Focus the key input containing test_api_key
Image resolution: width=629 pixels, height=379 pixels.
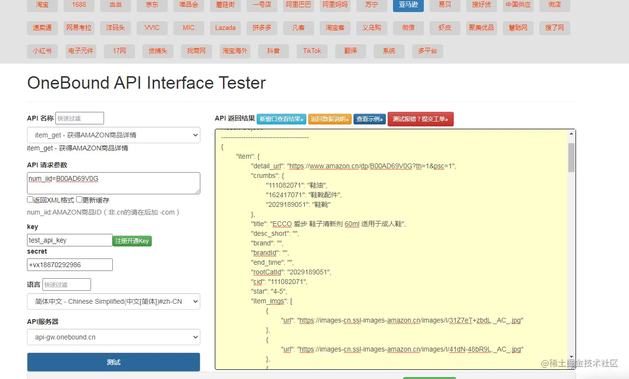tap(70, 240)
